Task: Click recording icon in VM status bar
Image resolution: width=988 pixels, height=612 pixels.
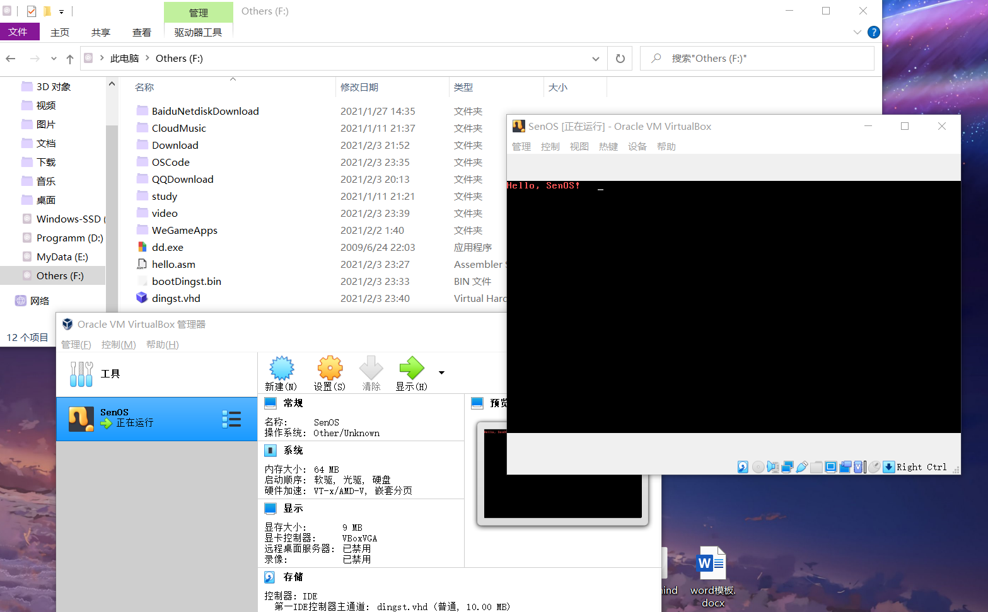Action: pyautogui.click(x=846, y=467)
